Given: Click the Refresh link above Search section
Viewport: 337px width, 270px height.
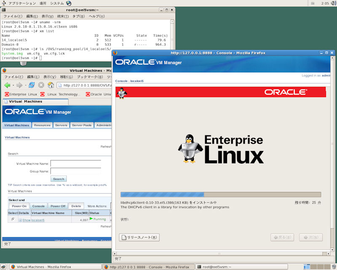Looking at the screenshot, I should 106,146.
